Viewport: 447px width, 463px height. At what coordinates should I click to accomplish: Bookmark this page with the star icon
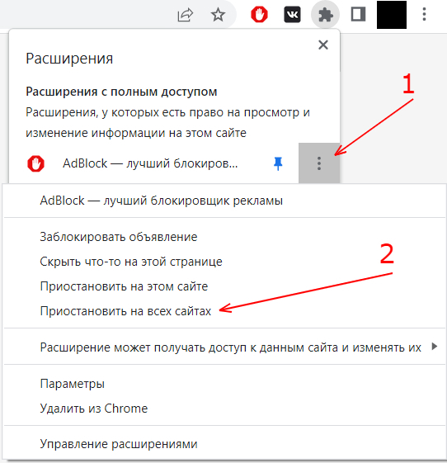(x=218, y=15)
